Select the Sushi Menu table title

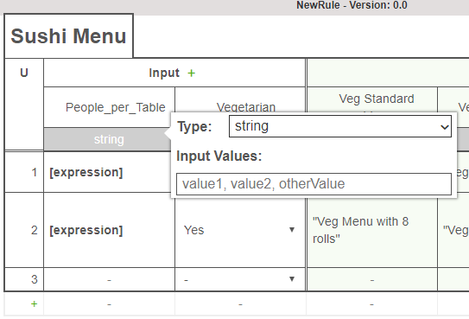[68, 36]
